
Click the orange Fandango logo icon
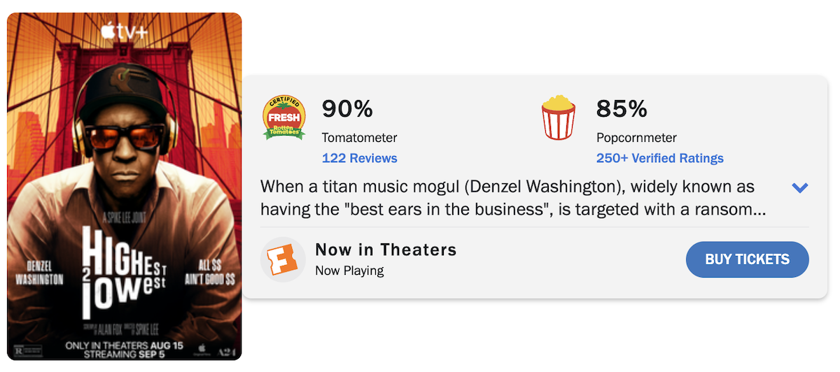click(x=283, y=259)
